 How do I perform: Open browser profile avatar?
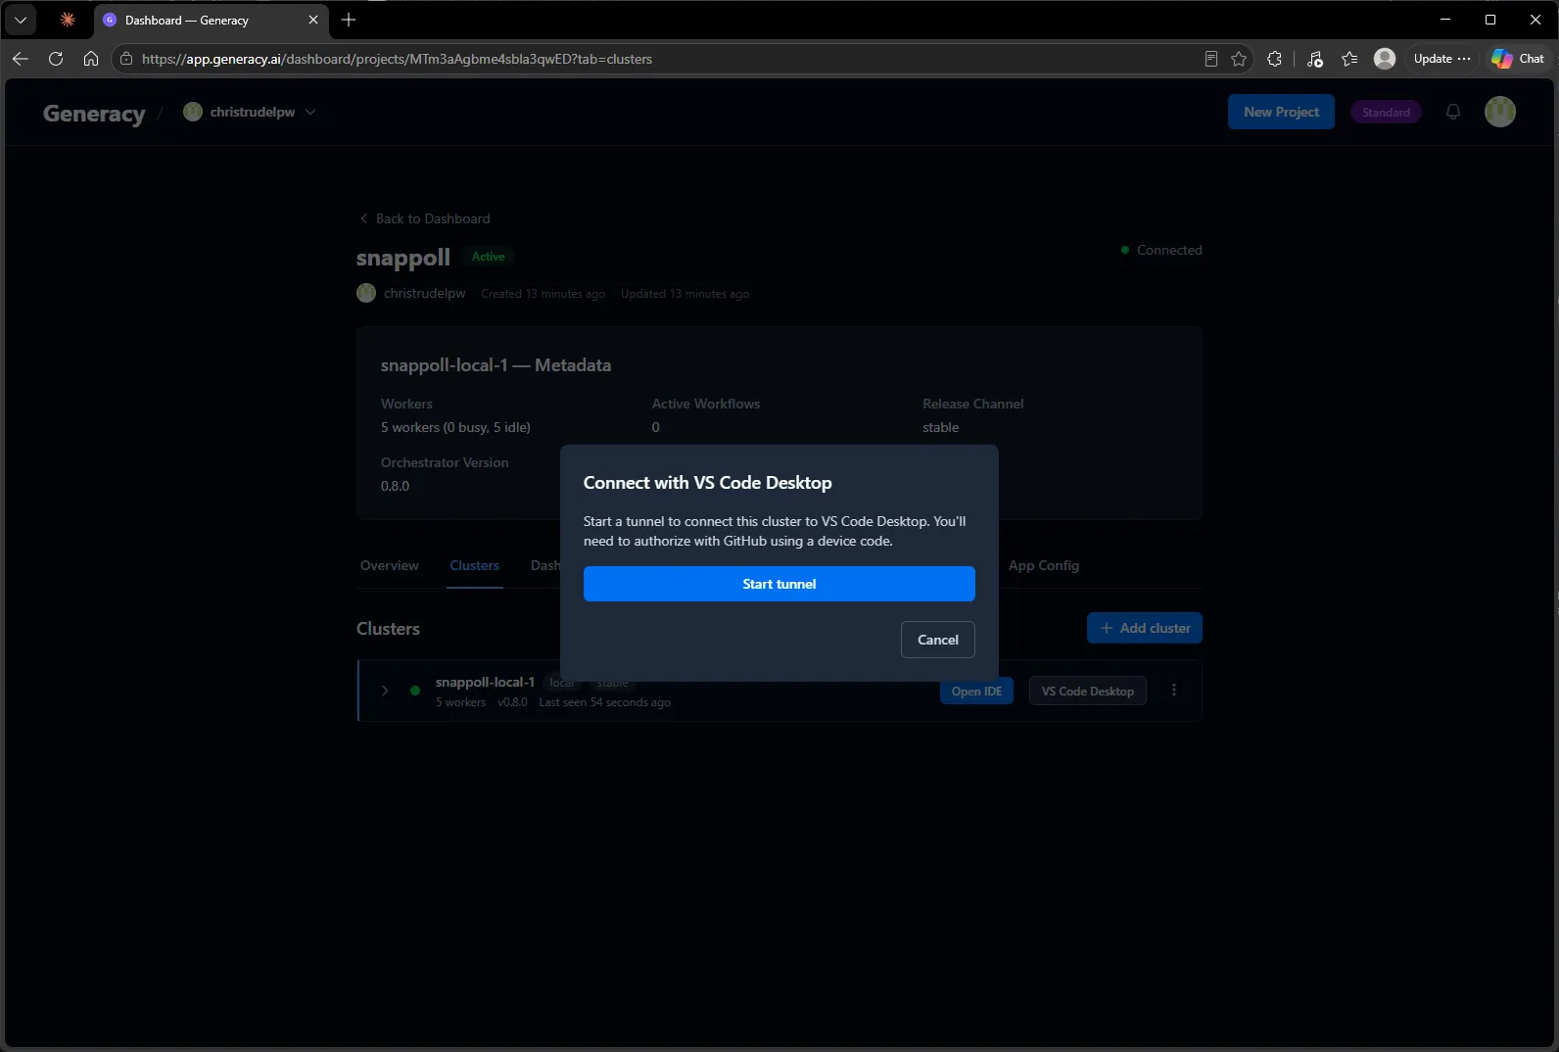pos(1385,59)
